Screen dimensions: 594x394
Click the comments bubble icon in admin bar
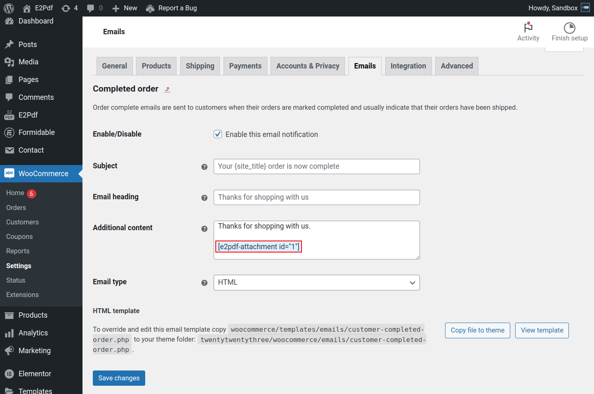[x=91, y=8]
